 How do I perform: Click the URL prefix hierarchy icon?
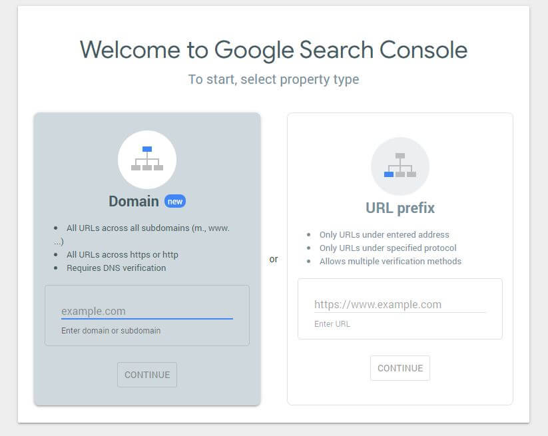(x=400, y=166)
